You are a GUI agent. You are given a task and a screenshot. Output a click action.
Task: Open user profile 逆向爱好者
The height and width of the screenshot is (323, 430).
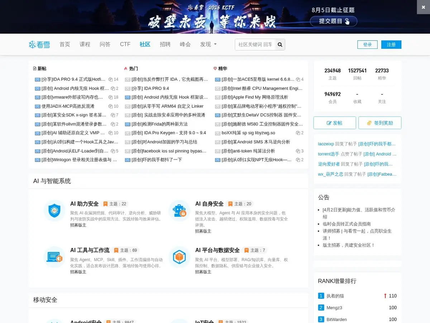click(x=329, y=164)
